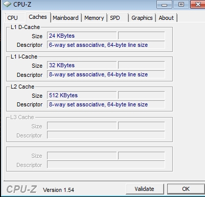The image size is (205, 197).
Task: Click L2 Cache size field 512 KBytes
Action: pyautogui.click(x=82, y=95)
